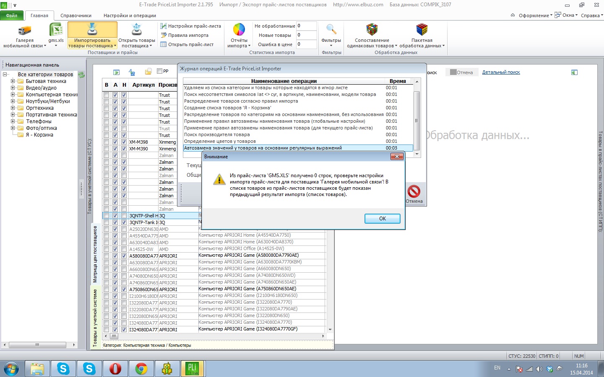Open Сопоставление одинаковых товаров cube icon
Viewport: 604px width, 377px height.
372,29
